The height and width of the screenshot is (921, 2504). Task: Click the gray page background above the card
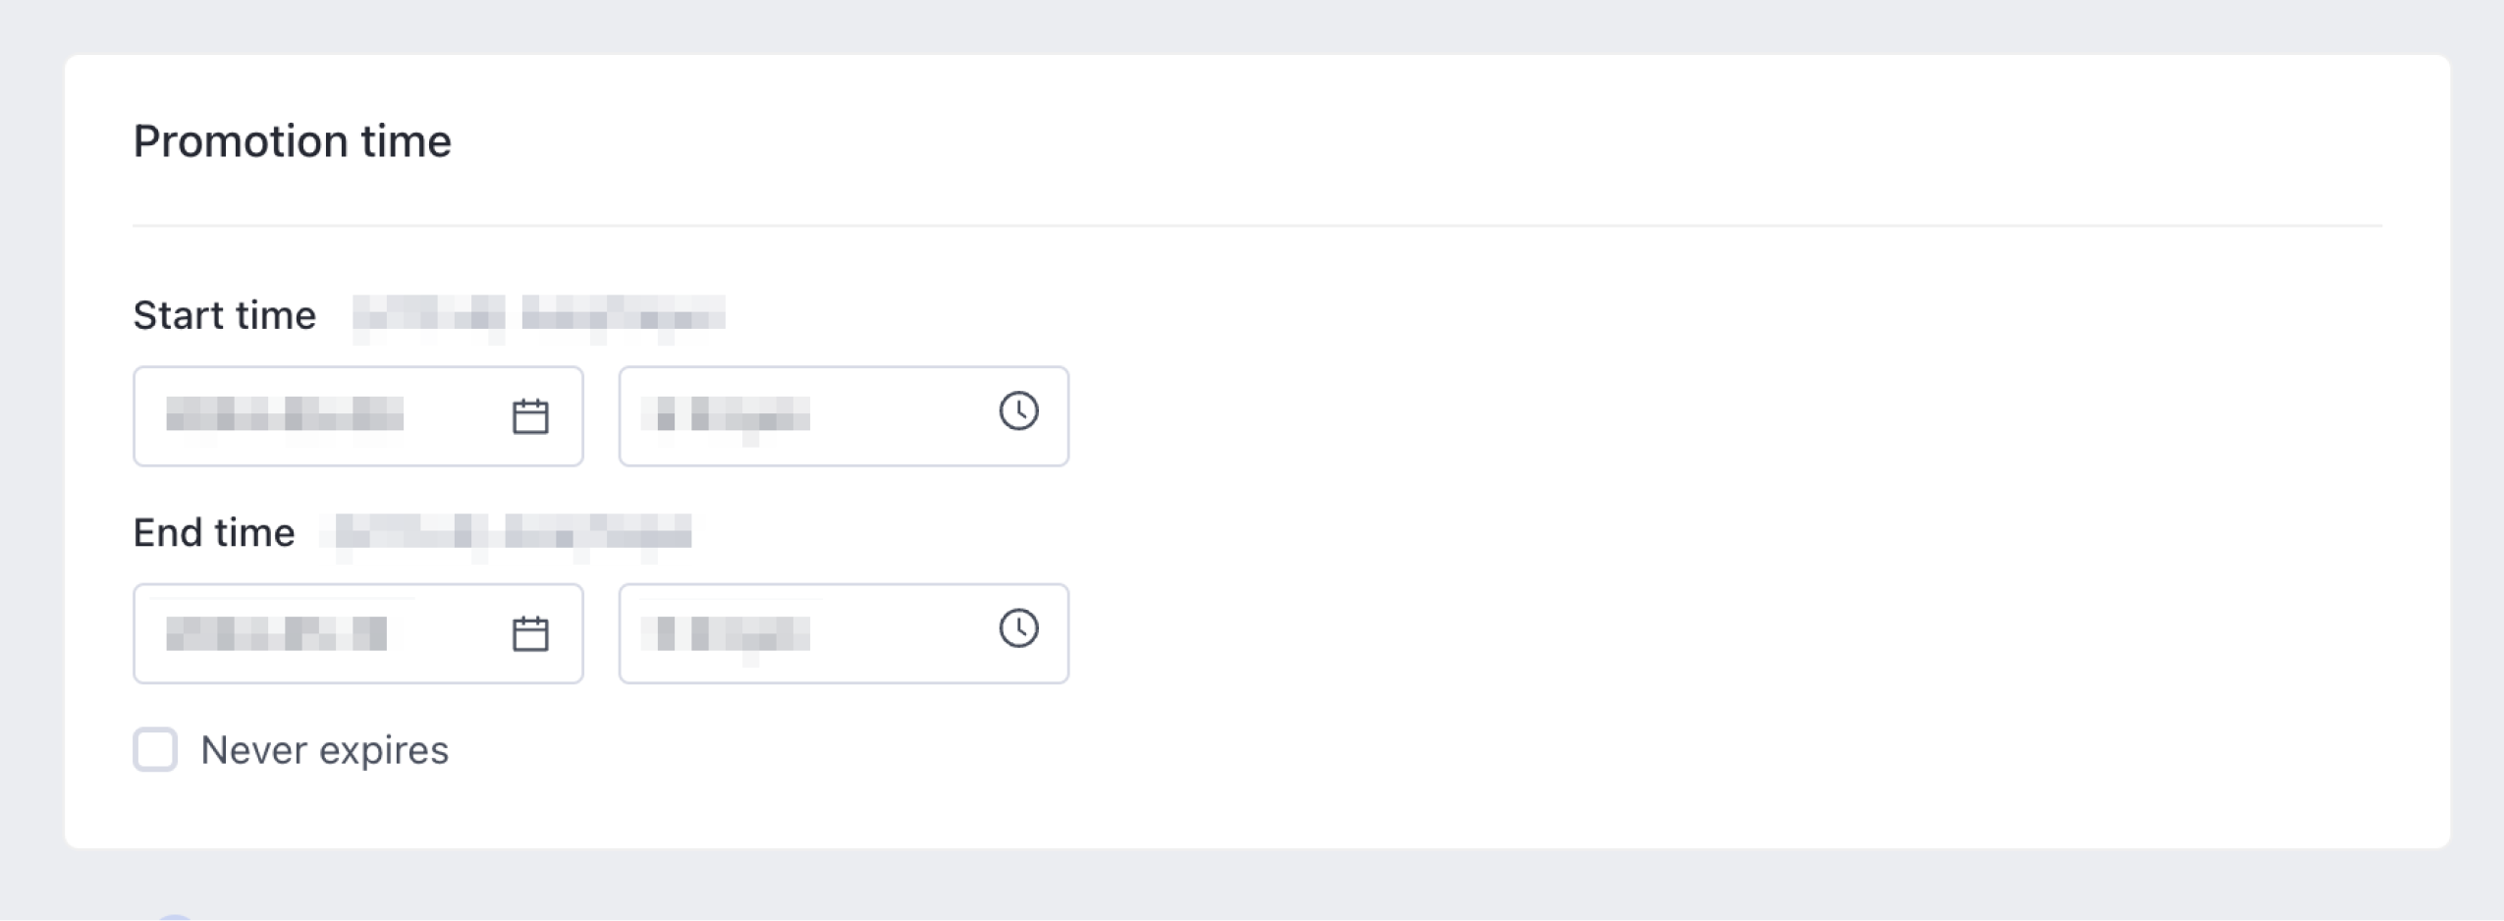[1257, 26]
